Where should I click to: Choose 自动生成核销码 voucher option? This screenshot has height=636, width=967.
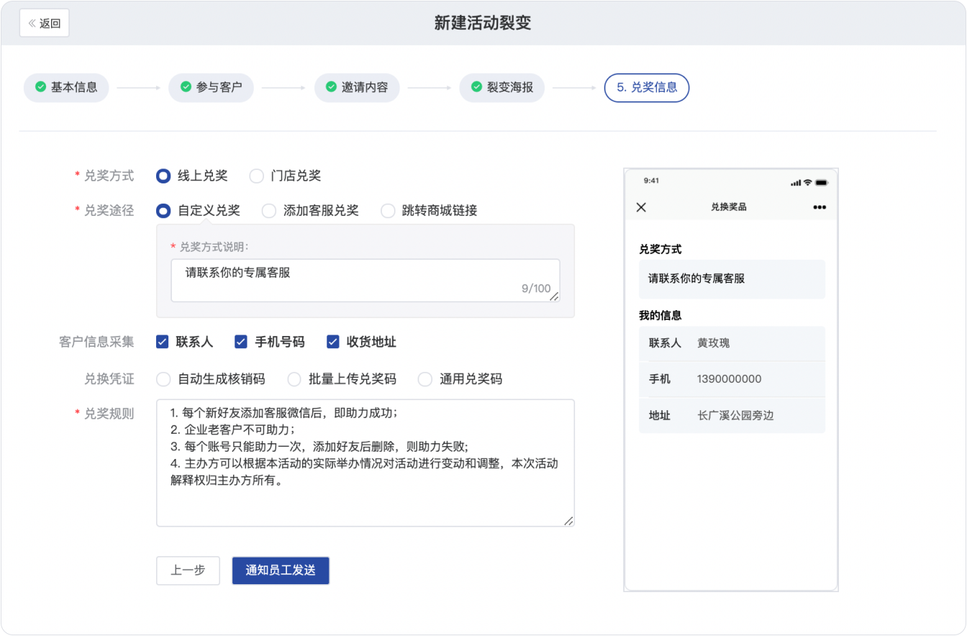point(163,379)
